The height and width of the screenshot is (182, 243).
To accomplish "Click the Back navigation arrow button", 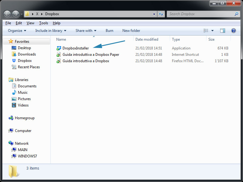I will (x=7, y=14).
